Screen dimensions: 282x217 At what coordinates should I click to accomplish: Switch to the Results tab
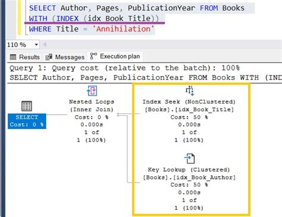(25, 57)
